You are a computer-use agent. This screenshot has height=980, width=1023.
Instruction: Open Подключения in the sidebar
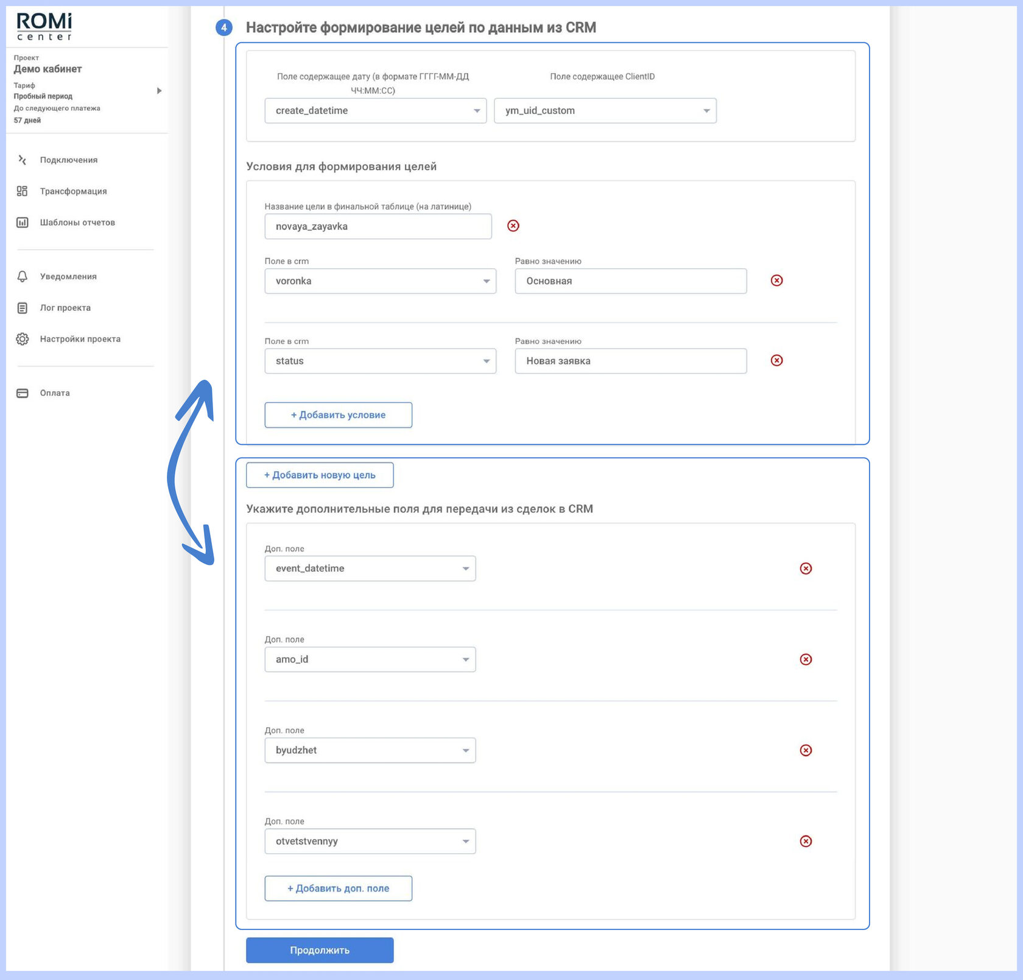(x=69, y=160)
